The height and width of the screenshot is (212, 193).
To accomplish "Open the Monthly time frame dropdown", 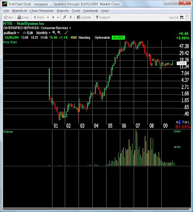I will (43, 33).
